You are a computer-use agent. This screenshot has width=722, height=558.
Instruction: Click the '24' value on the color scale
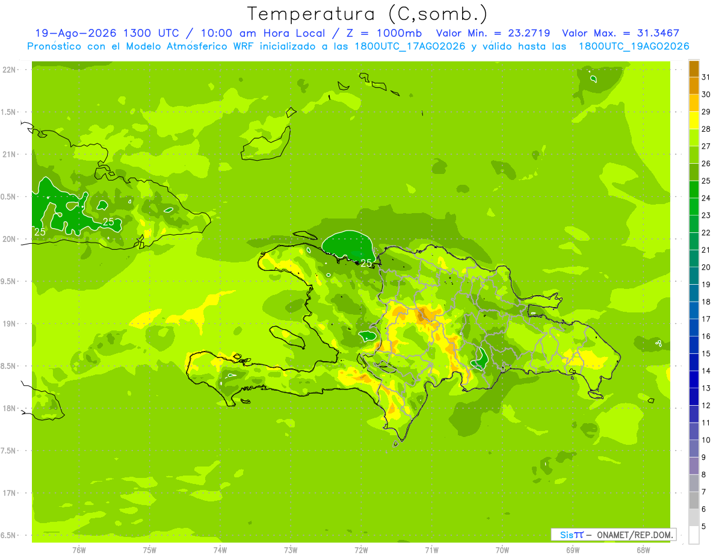point(706,198)
